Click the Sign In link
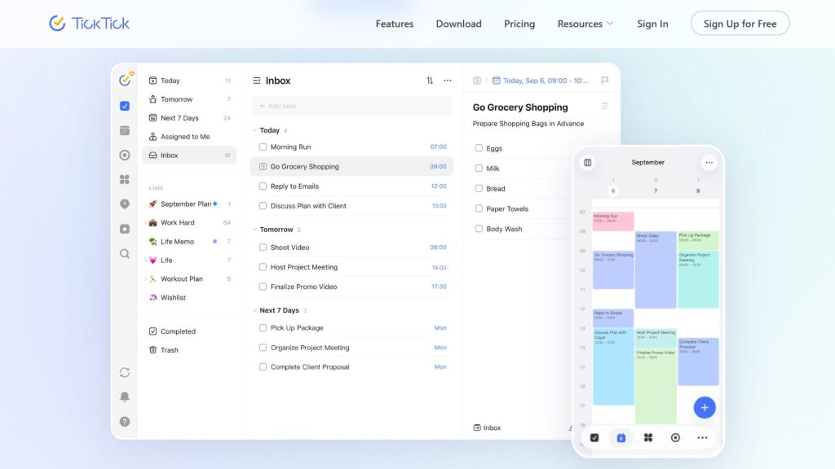The image size is (835, 469). [x=652, y=24]
